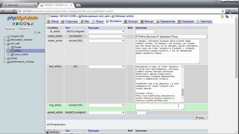This screenshot has height=134, width=239.
Task: Click the Новая new table icon
Action: pyautogui.click(x=12, y=47)
